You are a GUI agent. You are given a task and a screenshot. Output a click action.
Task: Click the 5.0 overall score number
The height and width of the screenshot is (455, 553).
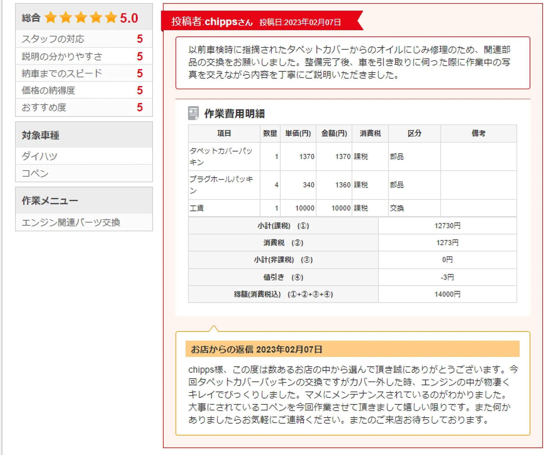coord(129,18)
